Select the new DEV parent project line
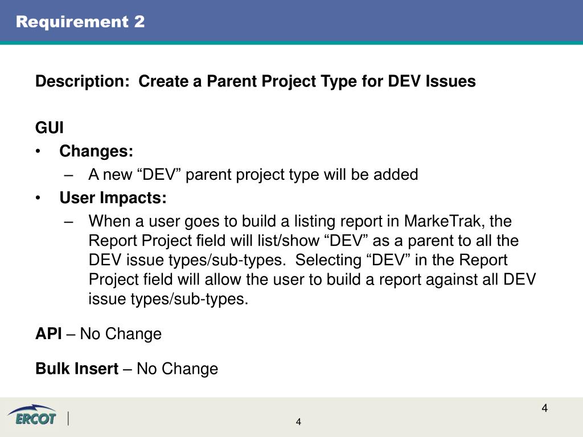The width and height of the screenshot is (583, 437). pos(253,175)
